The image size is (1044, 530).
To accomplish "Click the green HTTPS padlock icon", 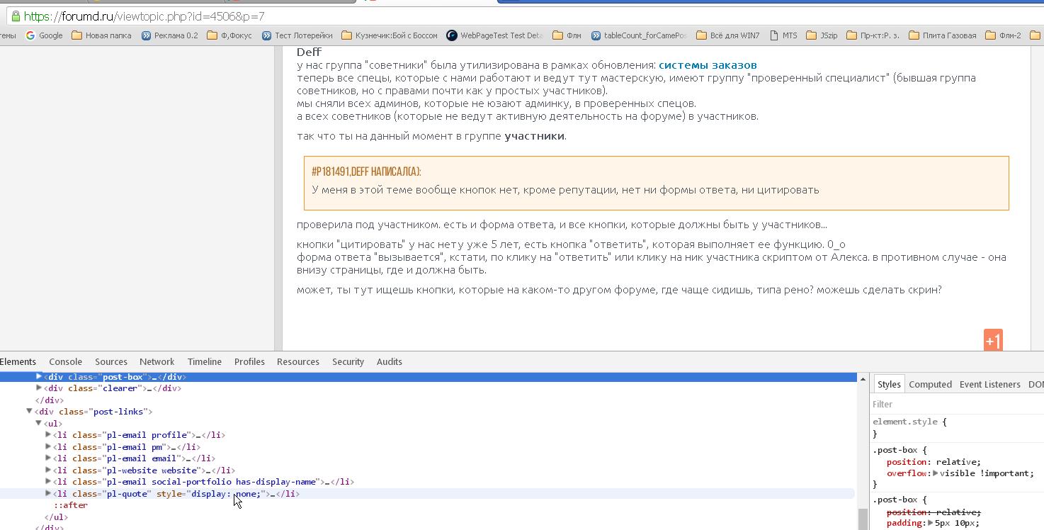I will coord(16,16).
